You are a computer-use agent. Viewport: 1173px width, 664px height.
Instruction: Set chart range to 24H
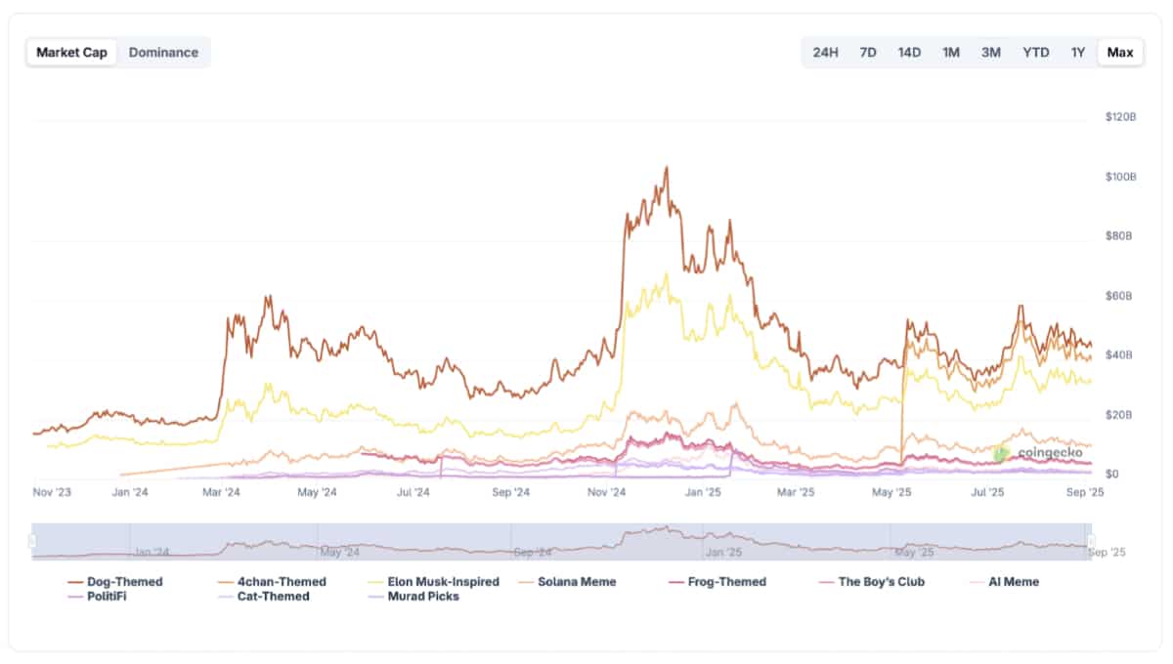click(x=824, y=53)
